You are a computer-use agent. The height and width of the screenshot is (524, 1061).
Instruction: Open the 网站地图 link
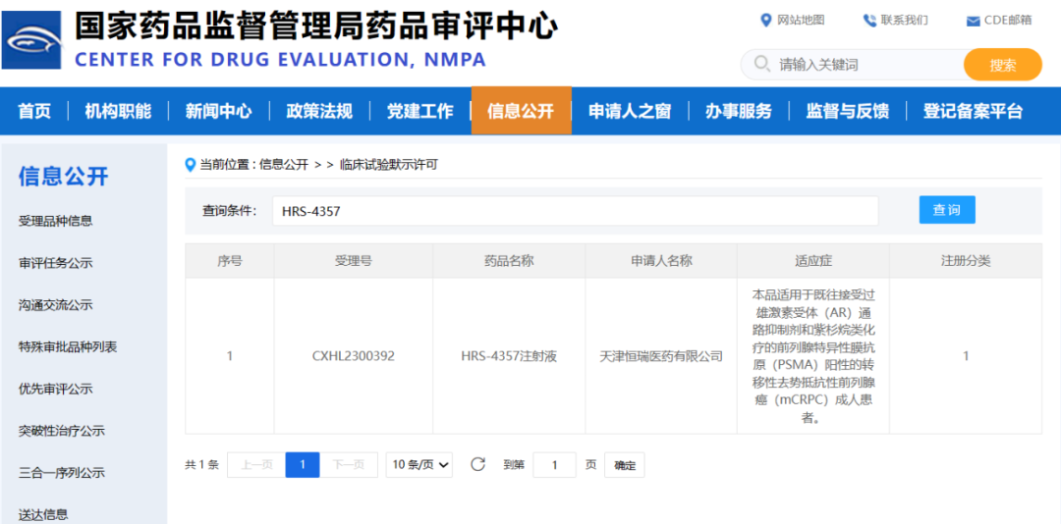(x=802, y=21)
